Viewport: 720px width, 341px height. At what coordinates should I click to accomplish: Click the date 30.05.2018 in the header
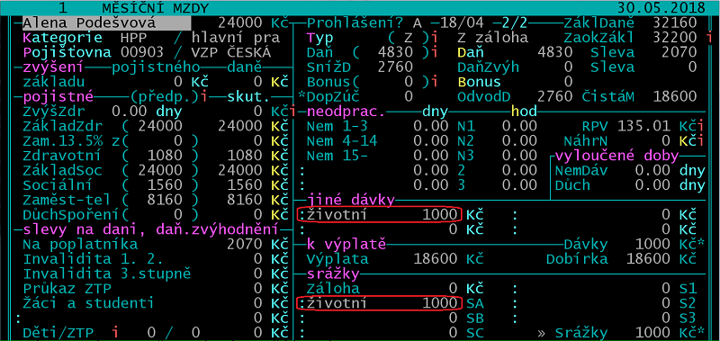coord(661,8)
